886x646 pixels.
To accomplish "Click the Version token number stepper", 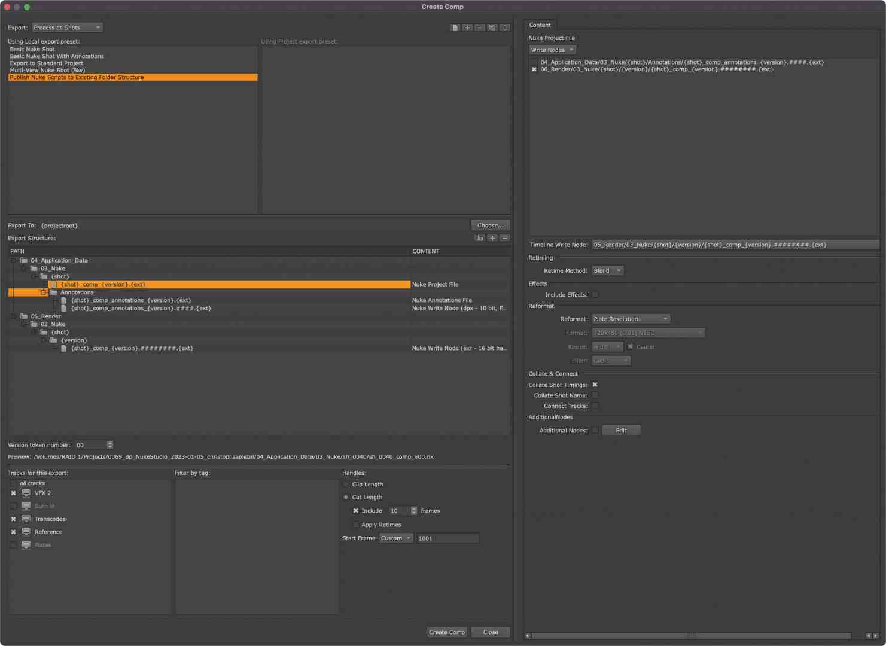I will point(109,445).
